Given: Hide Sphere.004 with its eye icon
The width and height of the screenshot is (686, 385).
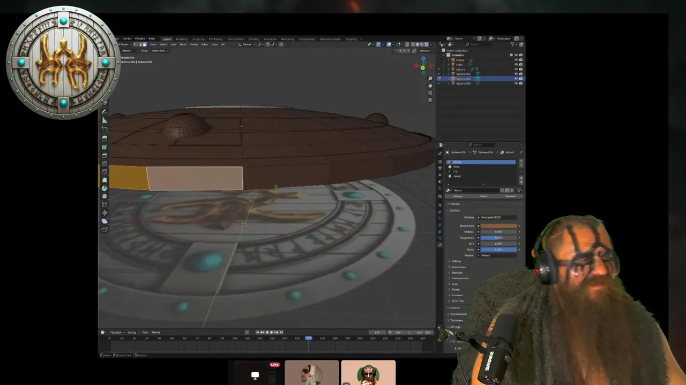Looking at the screenshot, I should pos(516,74).
